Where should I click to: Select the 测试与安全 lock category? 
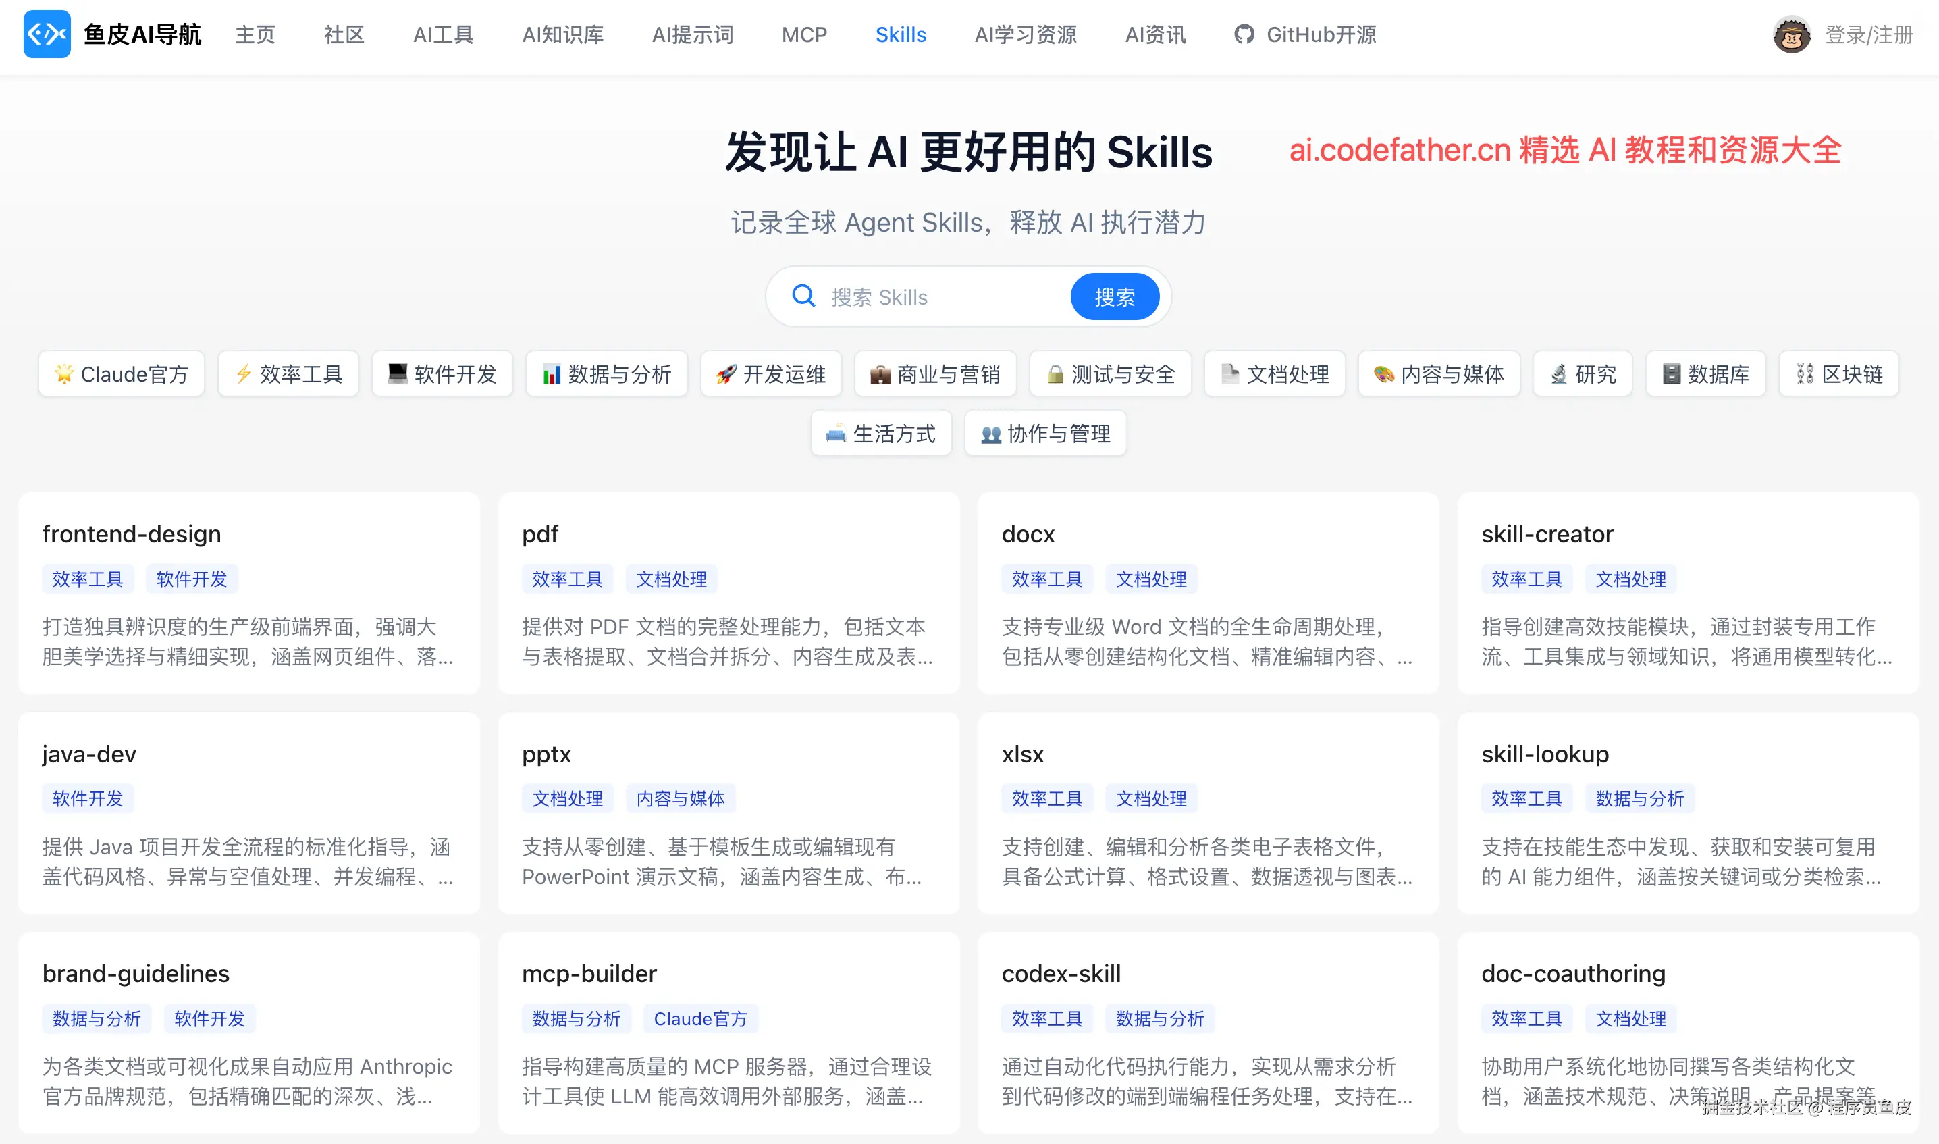[x=1110, y=374]
